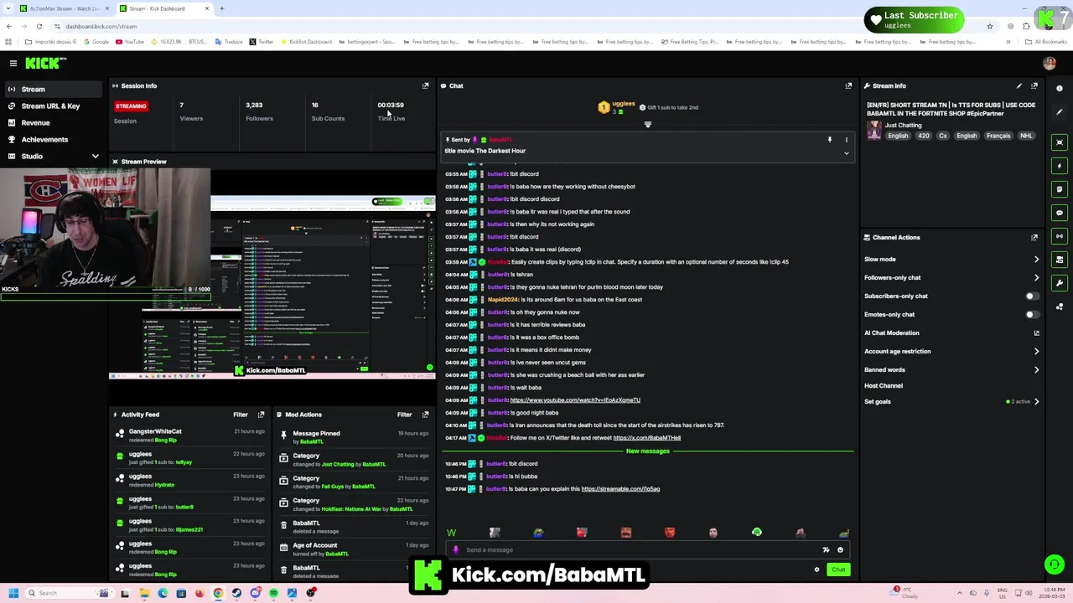Pop out the Session Info panel
Screen dimensions: 1073x603
pos(425,85)
